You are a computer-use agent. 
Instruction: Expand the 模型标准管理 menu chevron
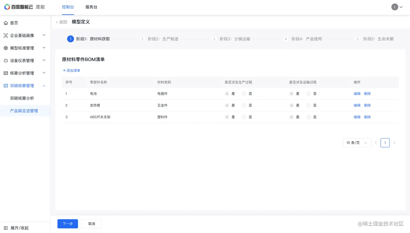tap(44, 48)
